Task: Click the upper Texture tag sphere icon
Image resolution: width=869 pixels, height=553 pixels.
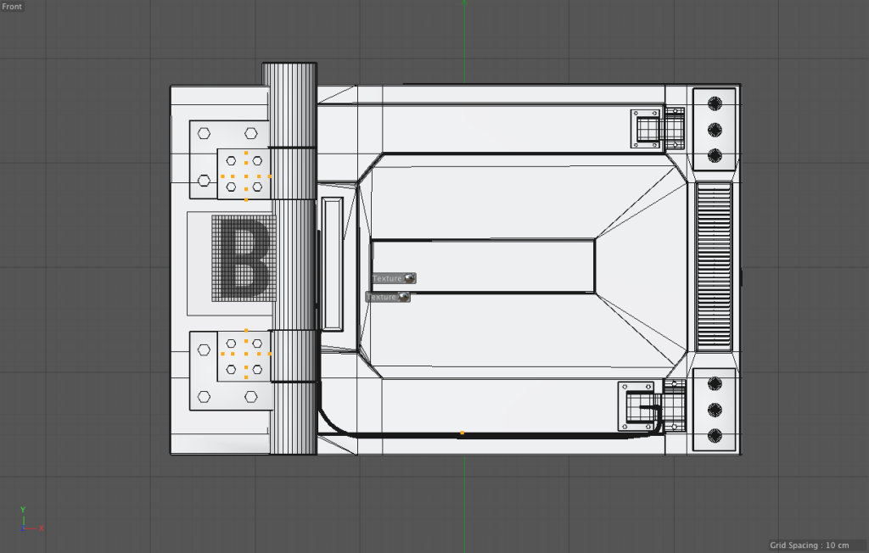Action: click(410, 278)
